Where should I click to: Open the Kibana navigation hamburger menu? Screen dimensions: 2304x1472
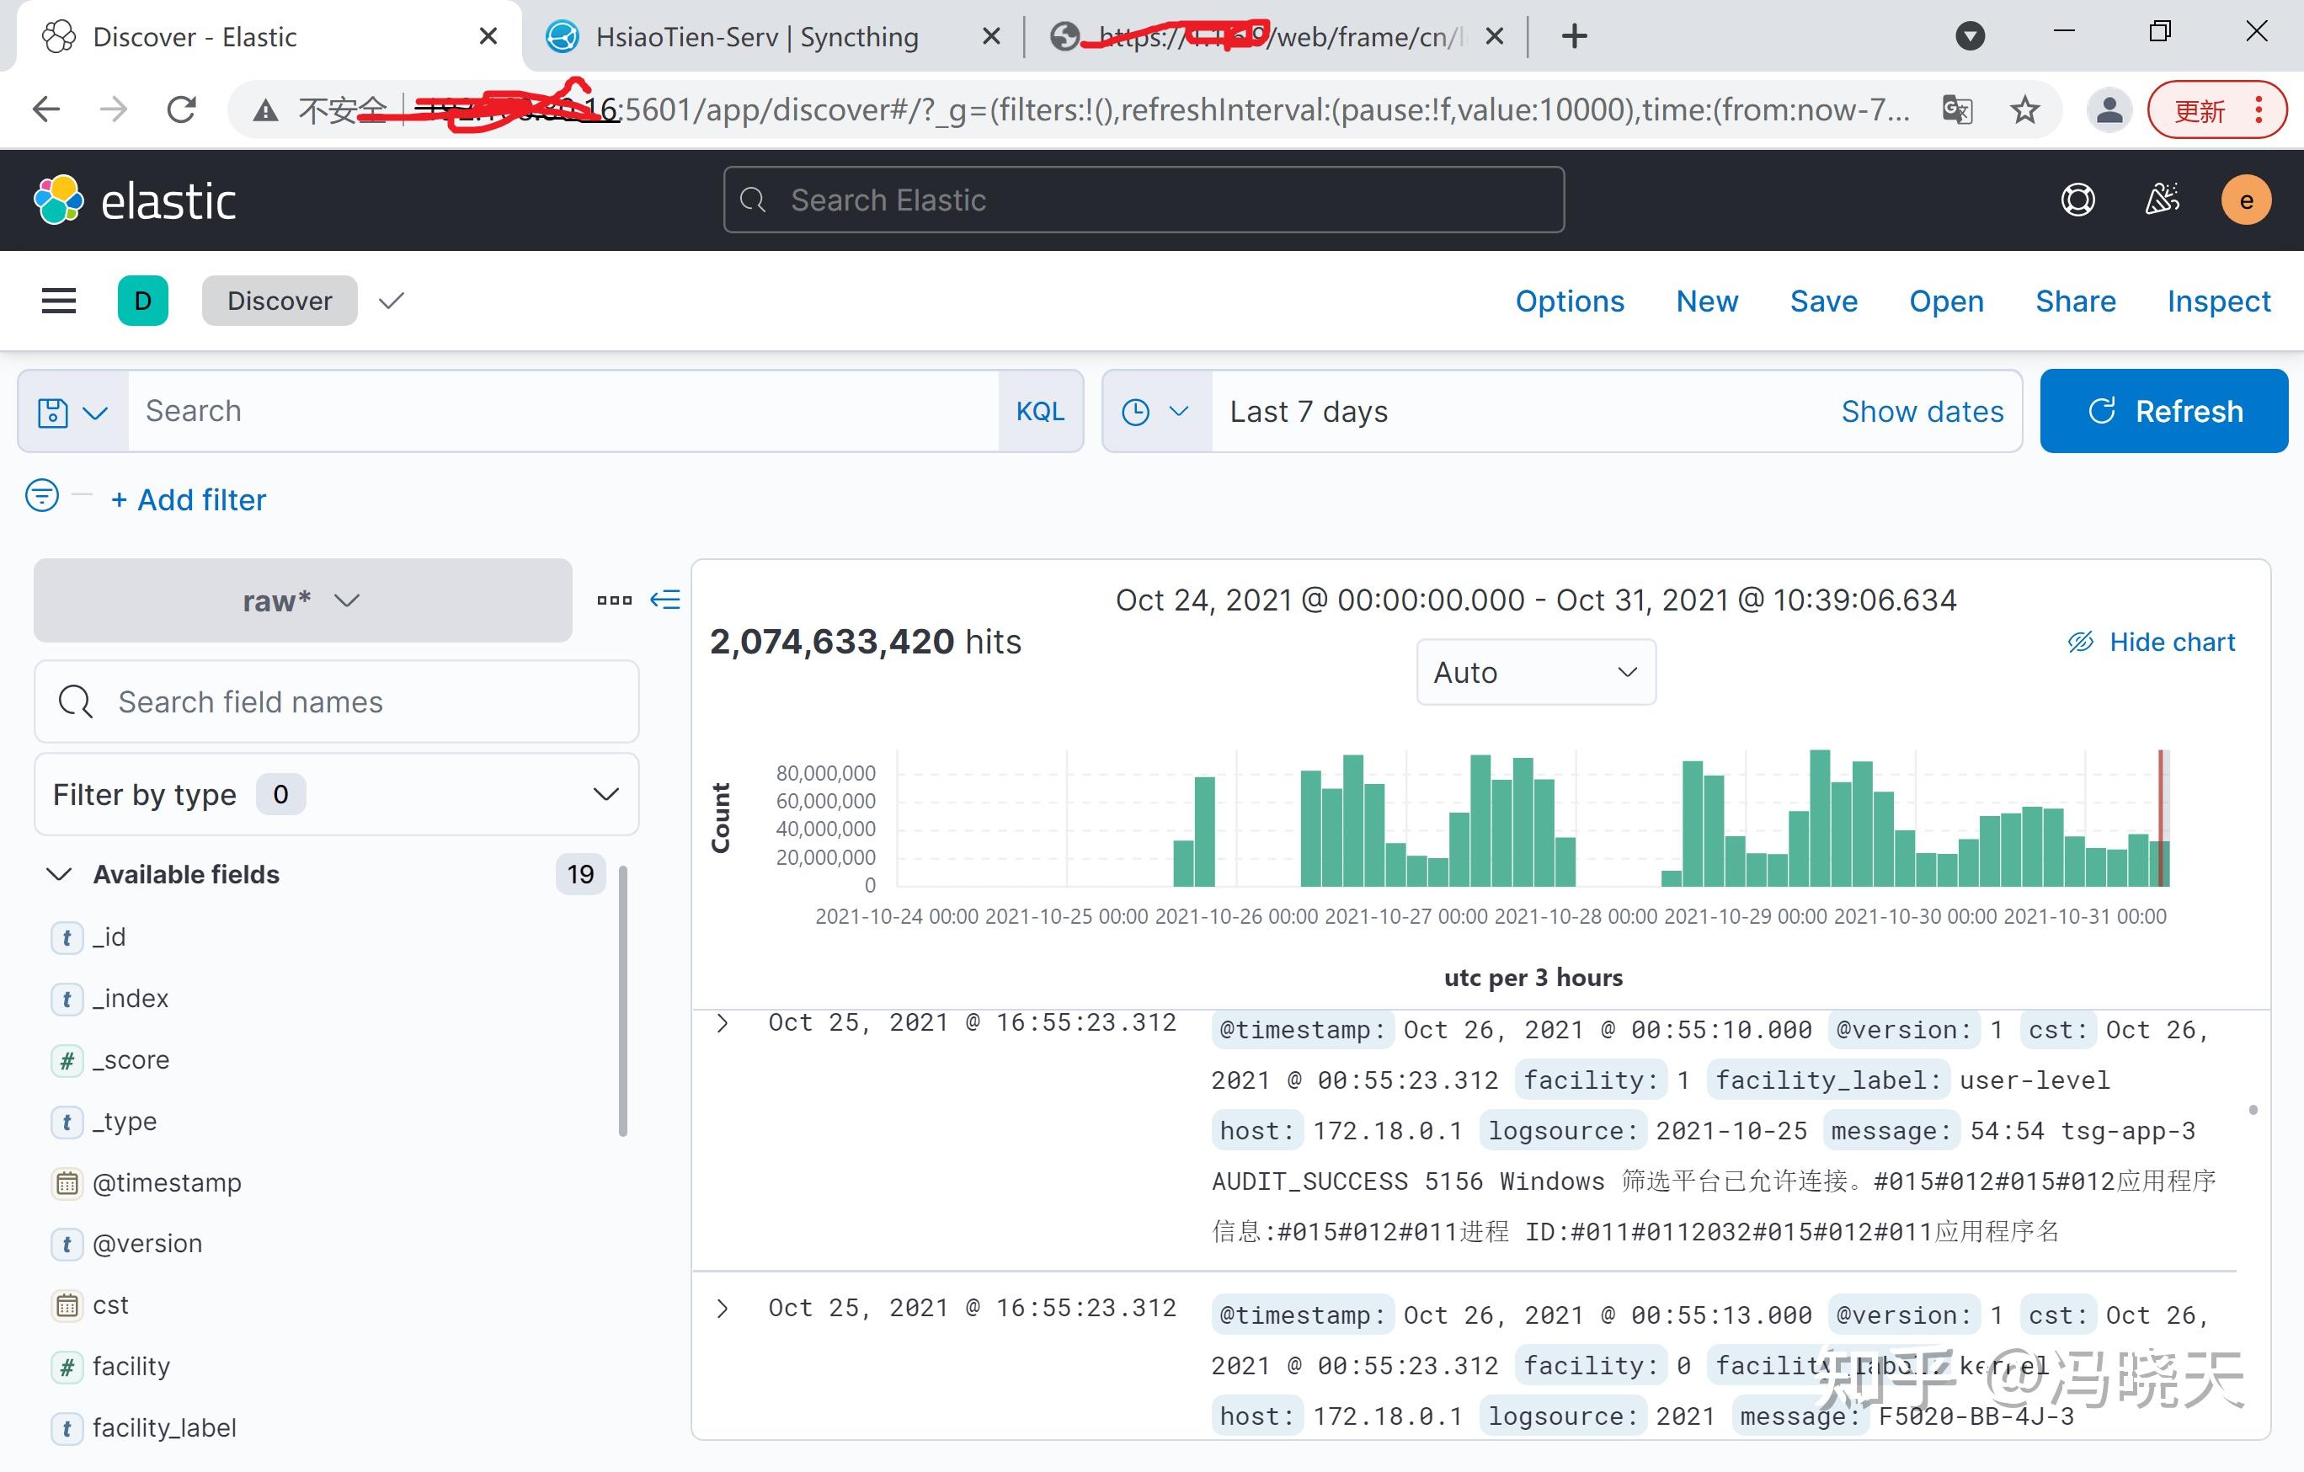[57, 301]
